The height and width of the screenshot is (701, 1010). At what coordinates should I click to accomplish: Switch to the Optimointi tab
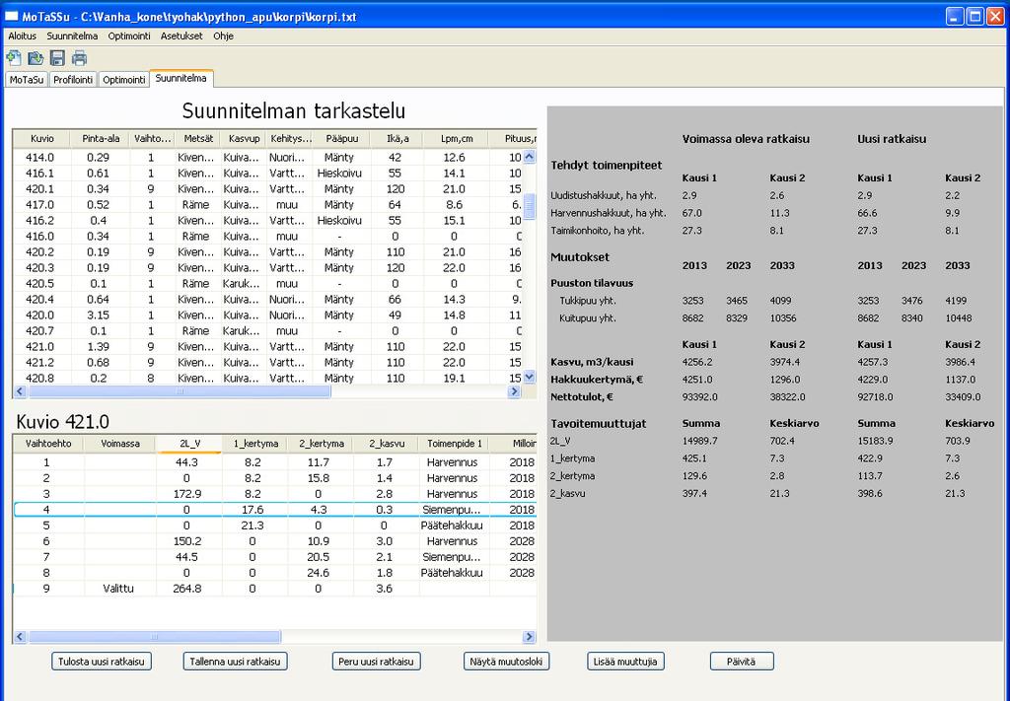click(124, 80)
